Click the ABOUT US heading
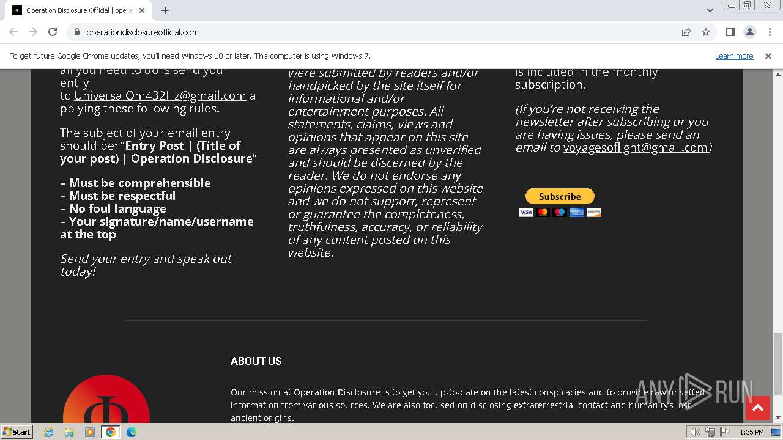 pyautogui.click(x=256, y=361)
